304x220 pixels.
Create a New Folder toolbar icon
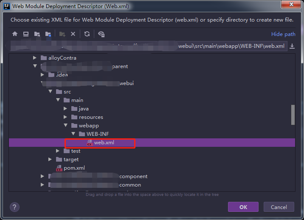(x=62, y=34)
